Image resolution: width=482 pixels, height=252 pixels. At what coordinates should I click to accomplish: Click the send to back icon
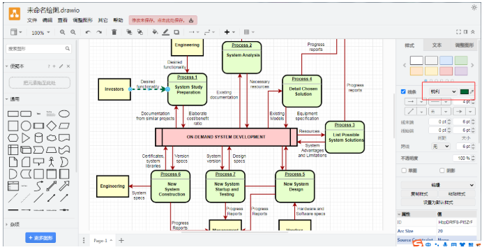pyautogui.click(x=140, y=32)
